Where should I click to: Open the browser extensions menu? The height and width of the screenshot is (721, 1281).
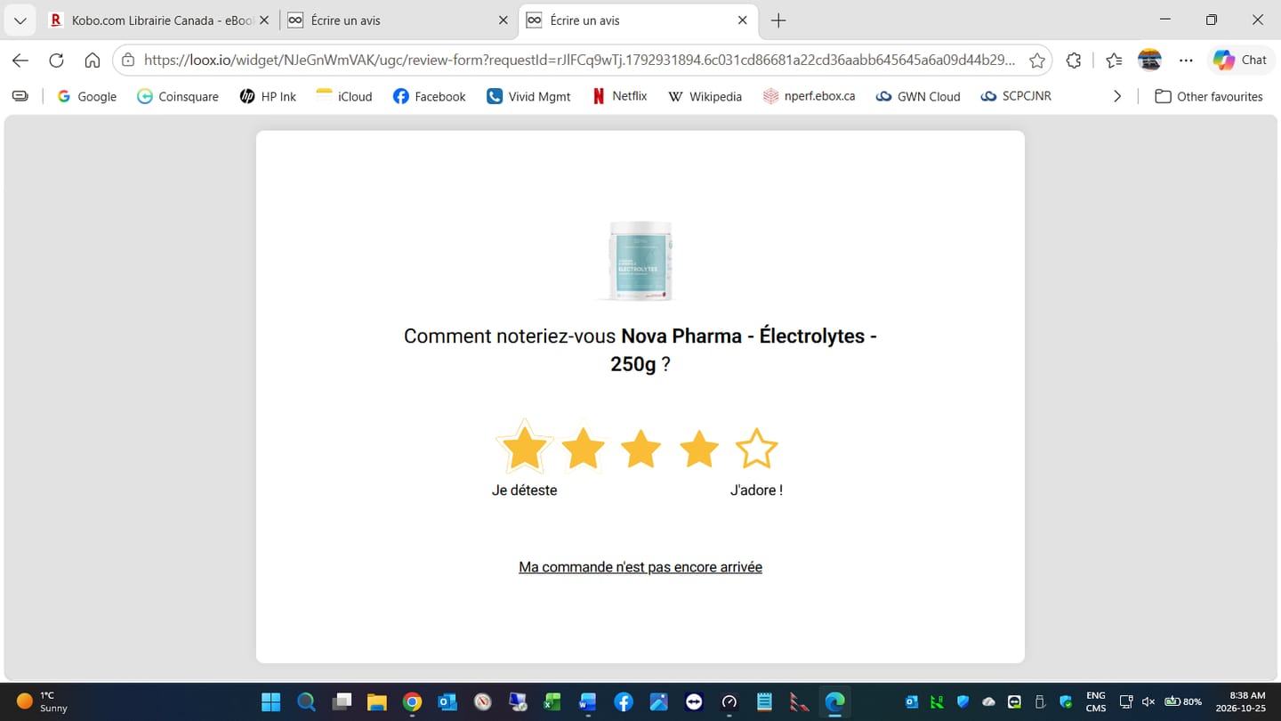click(1074, 61)
